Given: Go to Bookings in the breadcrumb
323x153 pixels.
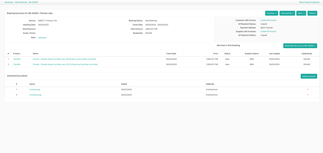Looking at the screenshot, I should (9, 2).
